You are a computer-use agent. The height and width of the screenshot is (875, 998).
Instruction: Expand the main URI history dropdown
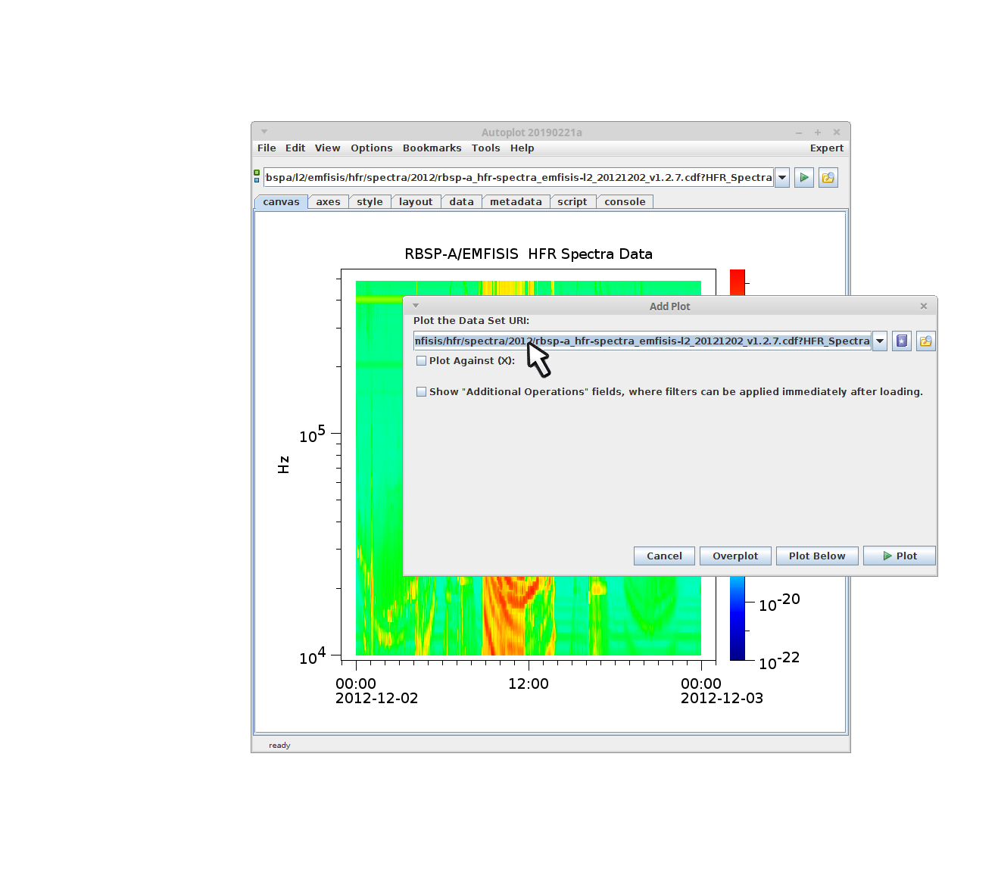(x=782, y=178)
